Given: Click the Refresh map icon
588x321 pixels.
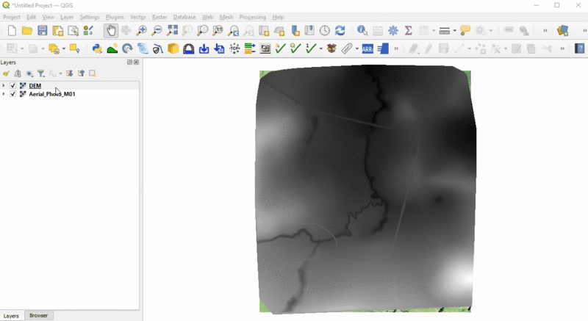Looking at the screenshot, I should pos(340,31).
